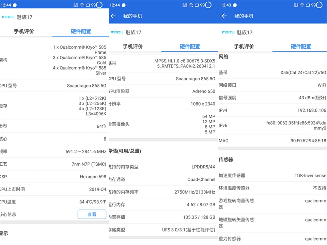Select the CPU temperature 34.4℃/93.9℉ value
The image size is (327, 245).
(93, 202)
